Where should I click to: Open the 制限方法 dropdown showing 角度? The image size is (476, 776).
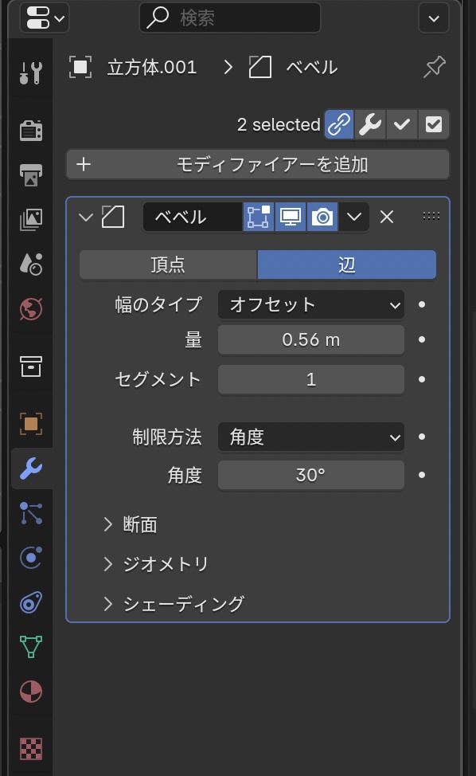[310, 437]
